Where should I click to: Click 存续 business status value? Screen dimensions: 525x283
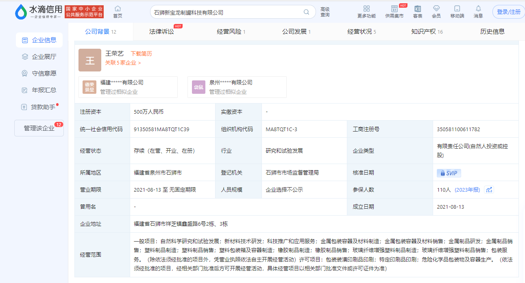click(x=164, y=151)
